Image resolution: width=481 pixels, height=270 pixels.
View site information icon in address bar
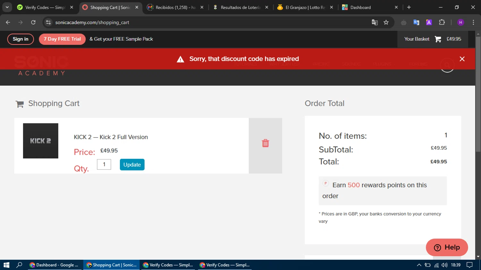48,22
